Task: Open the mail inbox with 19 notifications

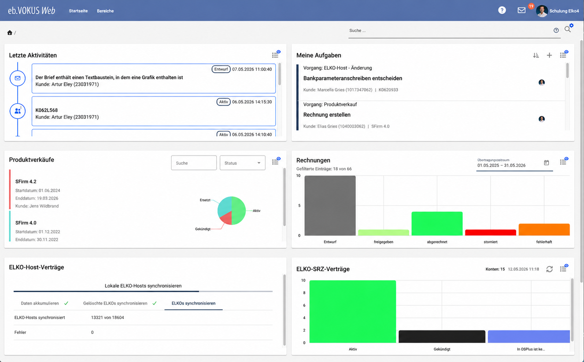Action: [522, 10]
